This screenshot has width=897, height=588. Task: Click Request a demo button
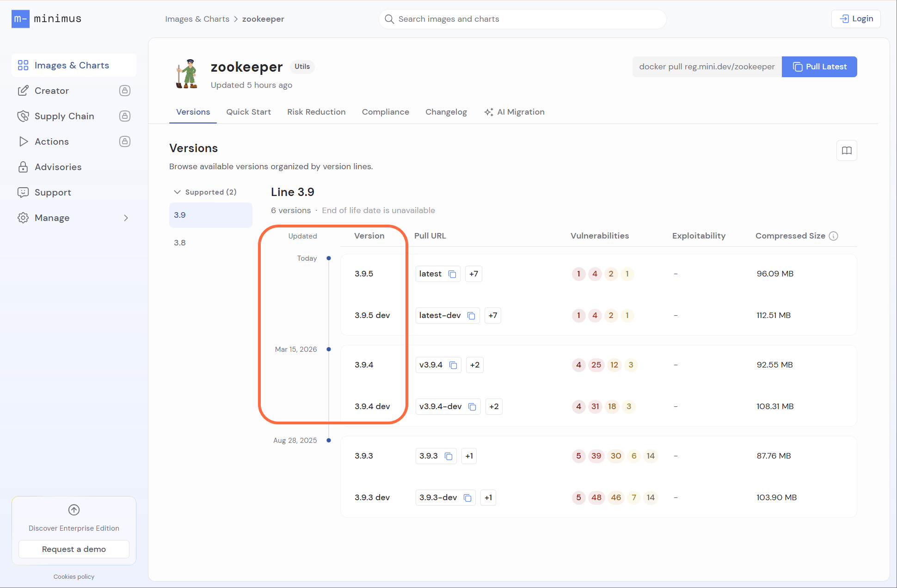tap(74, 550)
